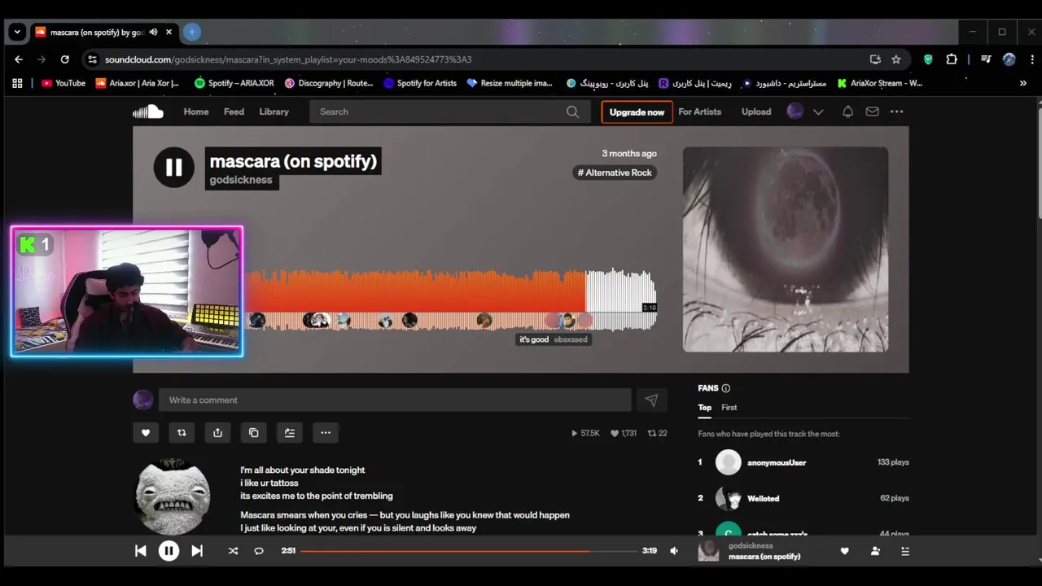Open the eye artwork image
The height and width of the screenshot is (586, 1042).
pos(786,249)
